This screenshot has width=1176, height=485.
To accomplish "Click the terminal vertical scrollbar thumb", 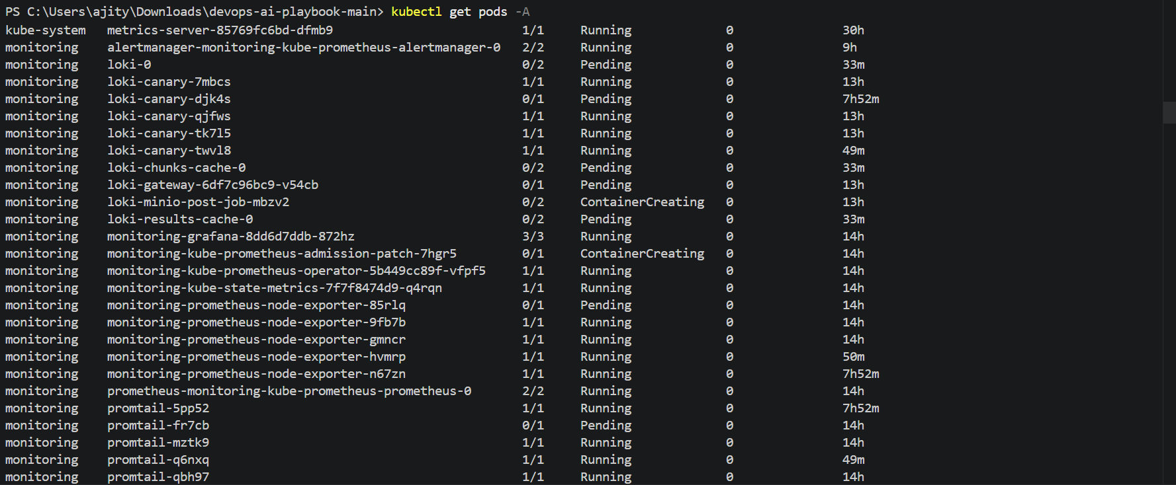I will (1169, 112).
